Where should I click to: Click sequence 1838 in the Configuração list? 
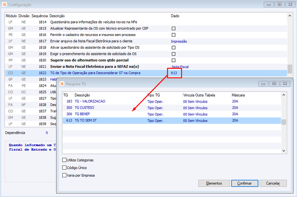(x=42, y=117)
